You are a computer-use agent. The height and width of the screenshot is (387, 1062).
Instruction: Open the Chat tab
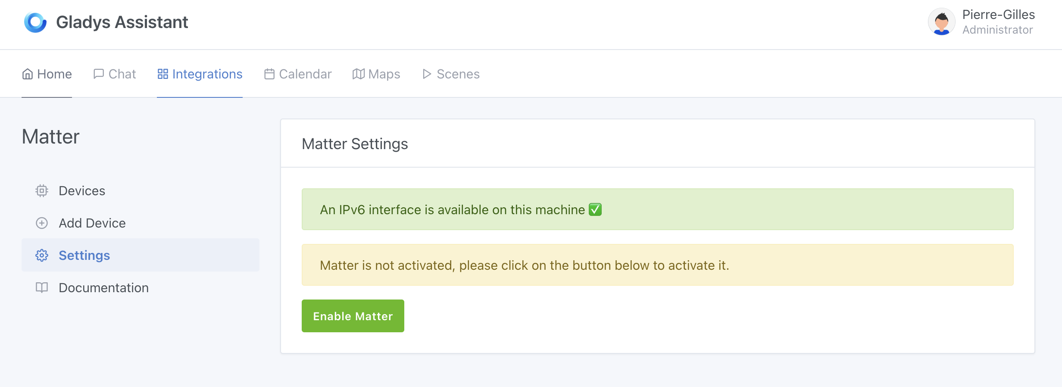(x=115, y=74)
